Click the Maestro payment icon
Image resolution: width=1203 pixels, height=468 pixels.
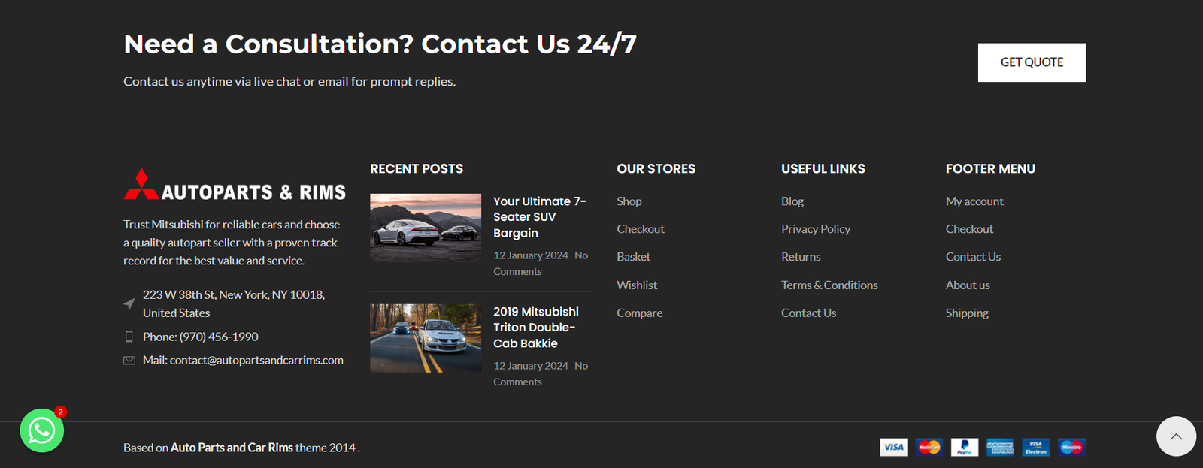point(1071,448)
